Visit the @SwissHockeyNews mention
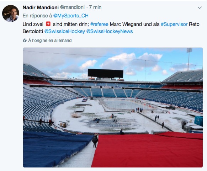 point(110,31)
